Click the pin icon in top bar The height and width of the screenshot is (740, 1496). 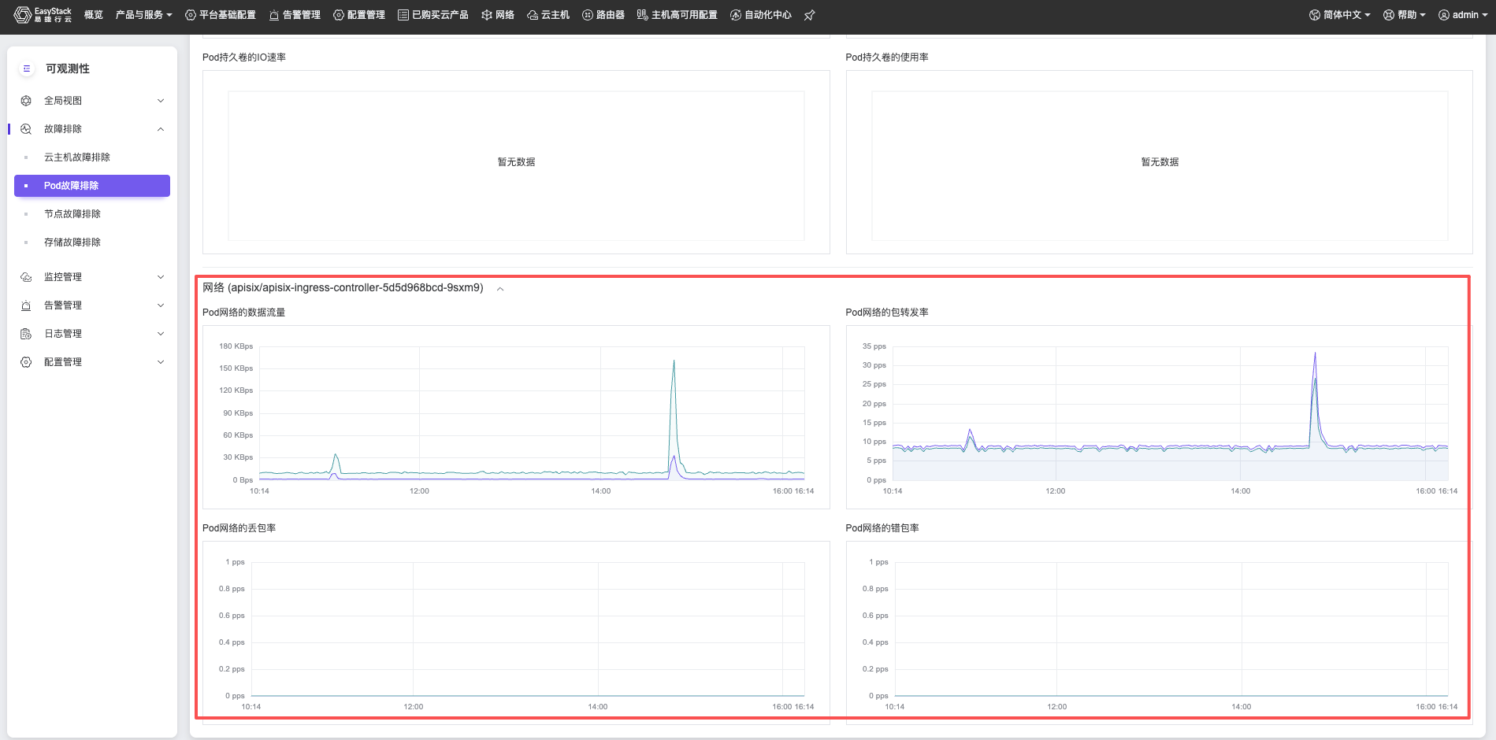tap(809, 15)
